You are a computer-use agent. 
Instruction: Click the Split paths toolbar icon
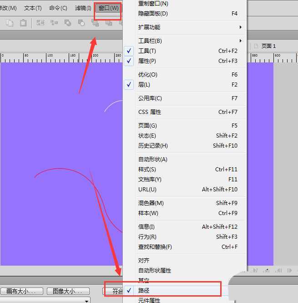pyautogui.click(x=81, y=23)
